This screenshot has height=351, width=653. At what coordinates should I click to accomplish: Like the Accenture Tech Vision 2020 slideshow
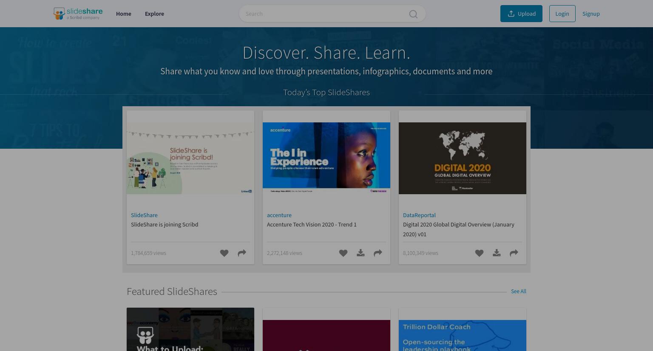point(343,253)
